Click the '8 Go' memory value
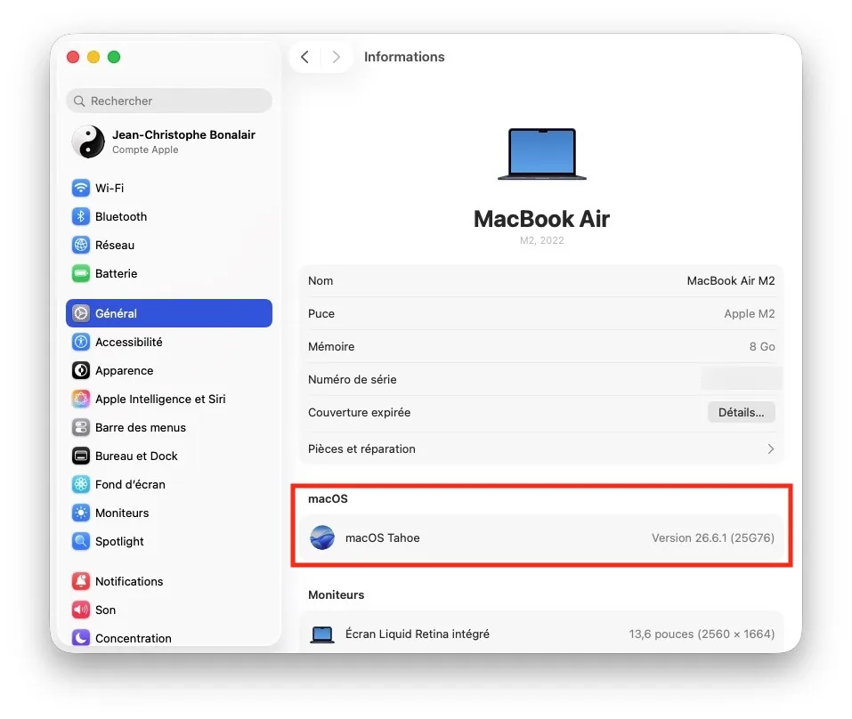 [x=762, y=346]
